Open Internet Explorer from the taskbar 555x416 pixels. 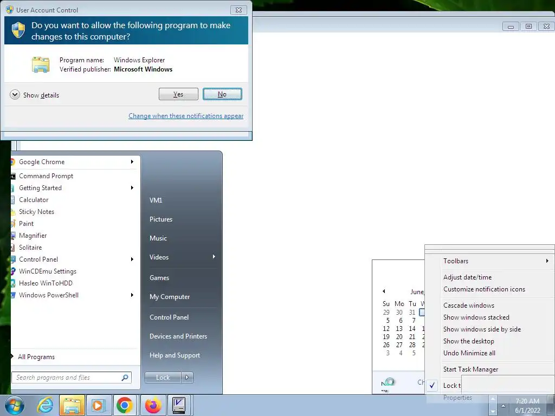(x=46, y=405)
